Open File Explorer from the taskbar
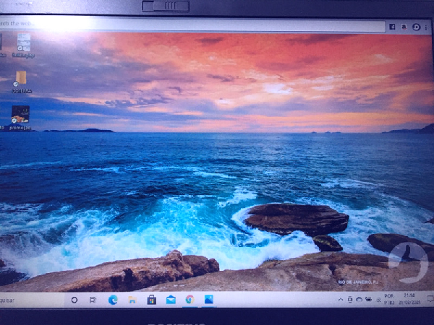 coord(132,299)
